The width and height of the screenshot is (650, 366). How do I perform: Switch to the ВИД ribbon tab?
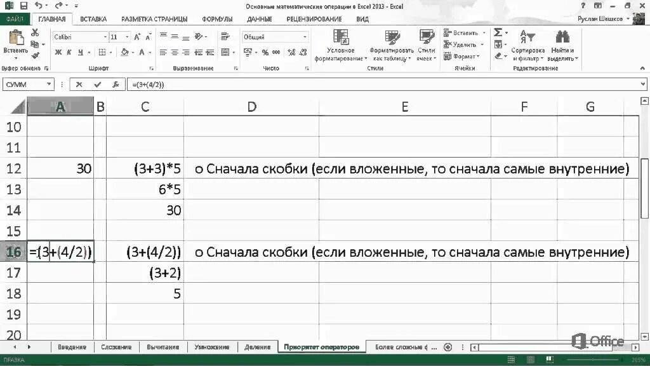click(362, 19)
